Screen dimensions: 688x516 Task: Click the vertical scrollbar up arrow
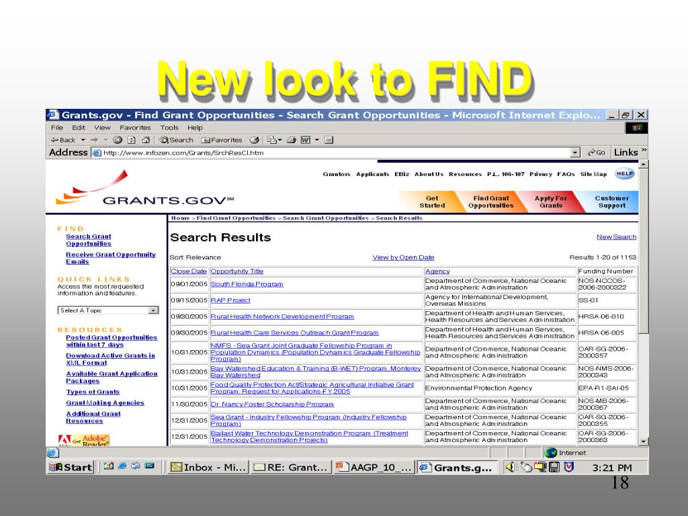click(643, 164)
